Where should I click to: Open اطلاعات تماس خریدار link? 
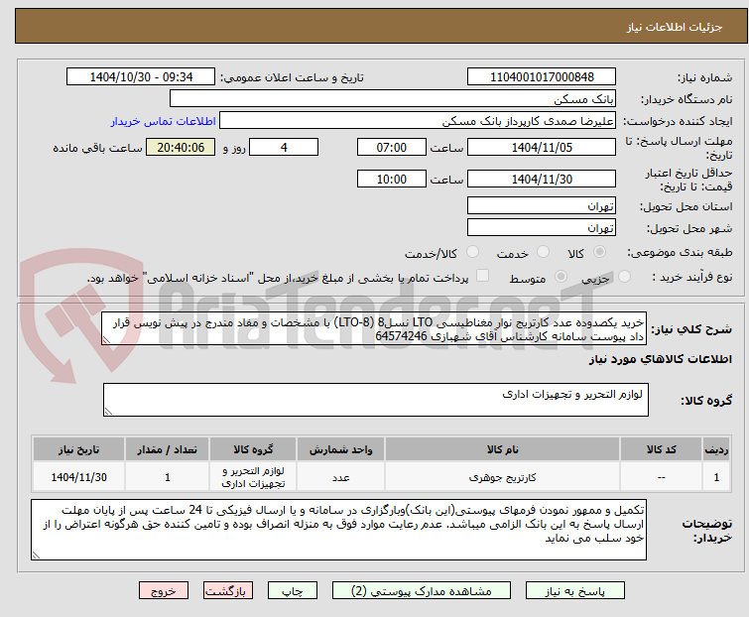point(164,121)
